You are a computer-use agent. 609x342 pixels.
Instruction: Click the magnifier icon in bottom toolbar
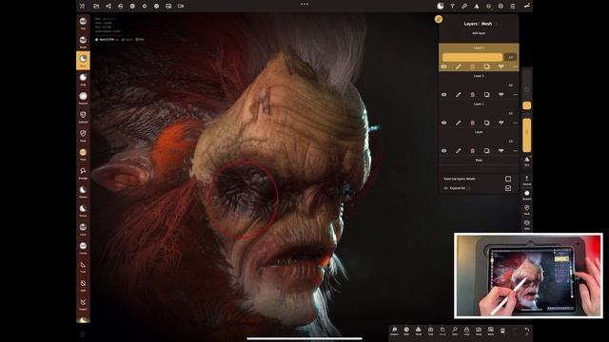point(455,331)
